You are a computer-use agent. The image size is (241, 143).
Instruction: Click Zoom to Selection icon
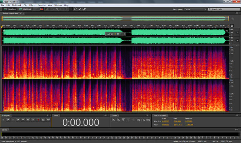(148, 120)
